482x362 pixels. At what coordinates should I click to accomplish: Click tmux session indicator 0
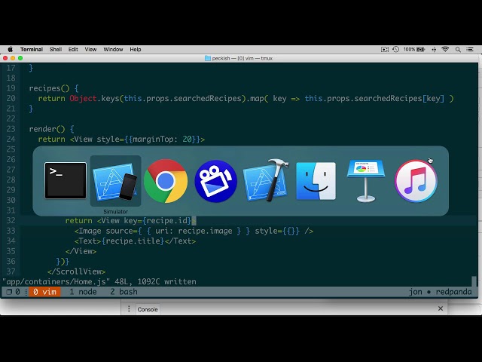(x=14, y=292)
